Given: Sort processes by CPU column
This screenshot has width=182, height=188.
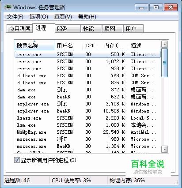Looking at the screenshot, I should [90, 45].
